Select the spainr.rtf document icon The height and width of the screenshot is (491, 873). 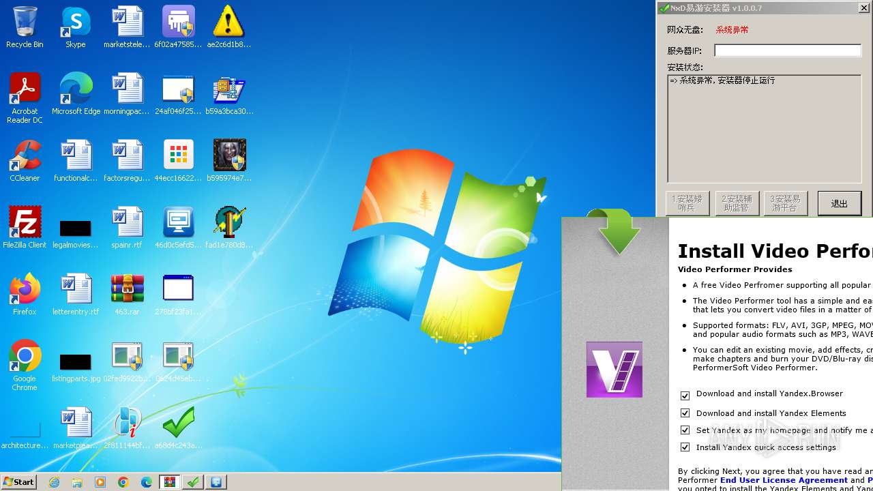point(127,228)
